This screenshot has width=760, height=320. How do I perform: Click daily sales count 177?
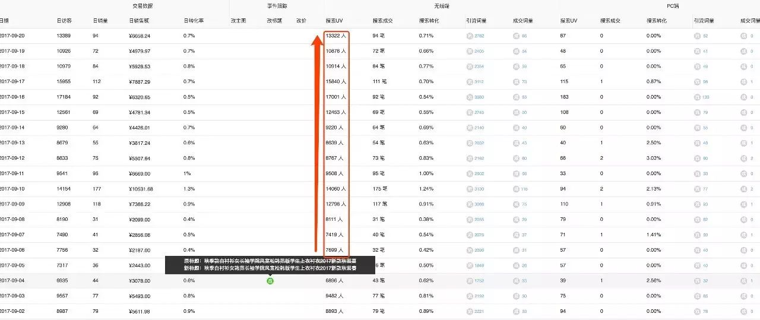point(97,189)
